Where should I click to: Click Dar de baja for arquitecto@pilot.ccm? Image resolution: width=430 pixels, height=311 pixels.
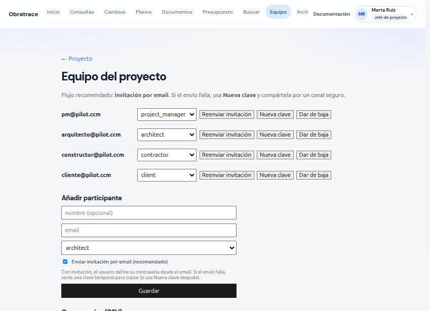(x=314, y=135)
